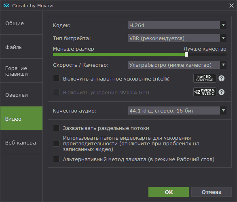237x202 pixels.
Task: Click the Меньше размер label
Action: coord(74,49)
